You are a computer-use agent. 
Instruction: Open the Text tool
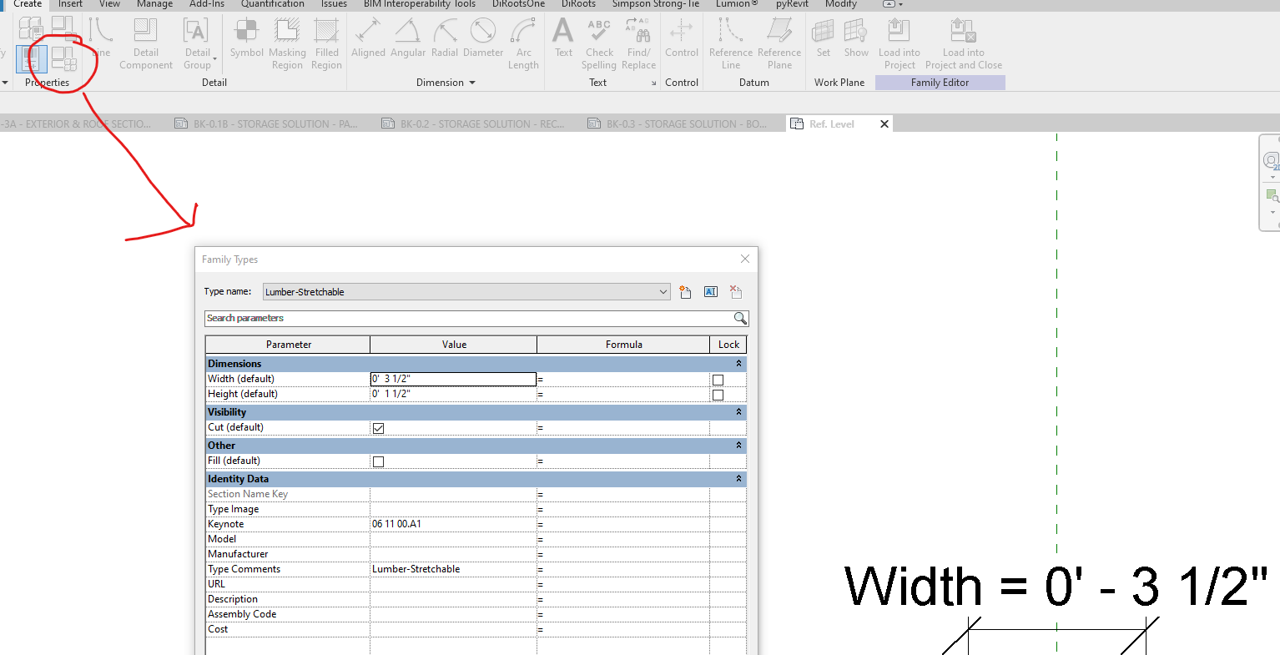click(562, 43)
